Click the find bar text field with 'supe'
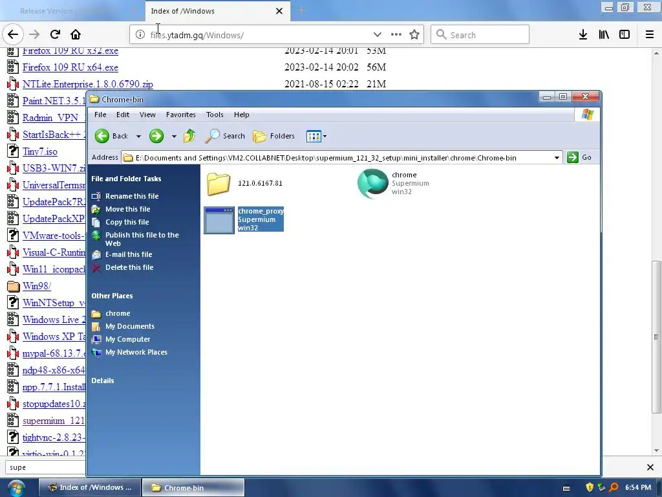 coord(46,467)
